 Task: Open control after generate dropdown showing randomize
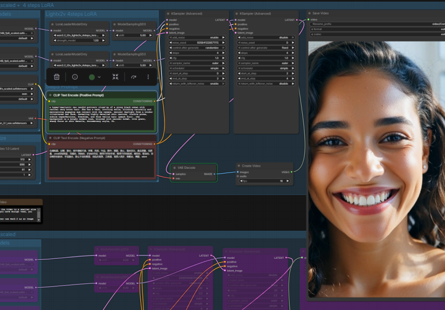click(195, 48)
